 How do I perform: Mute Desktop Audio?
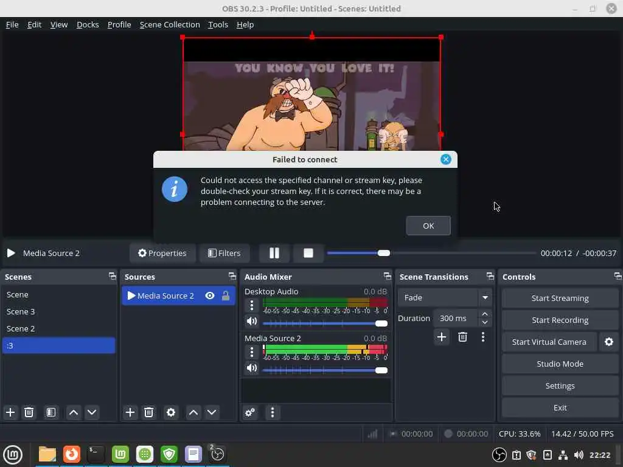click(251, 321)
